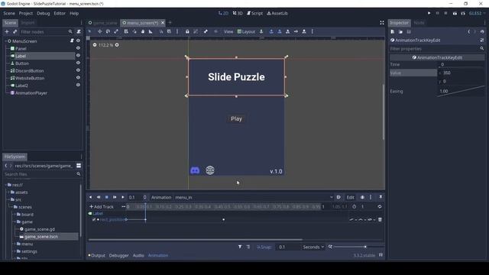Viewport: 489px width, 275px height.
Task: Toggle MenuScreen root visibility eye
Action: pyautogui.click(x=78, y=40)
